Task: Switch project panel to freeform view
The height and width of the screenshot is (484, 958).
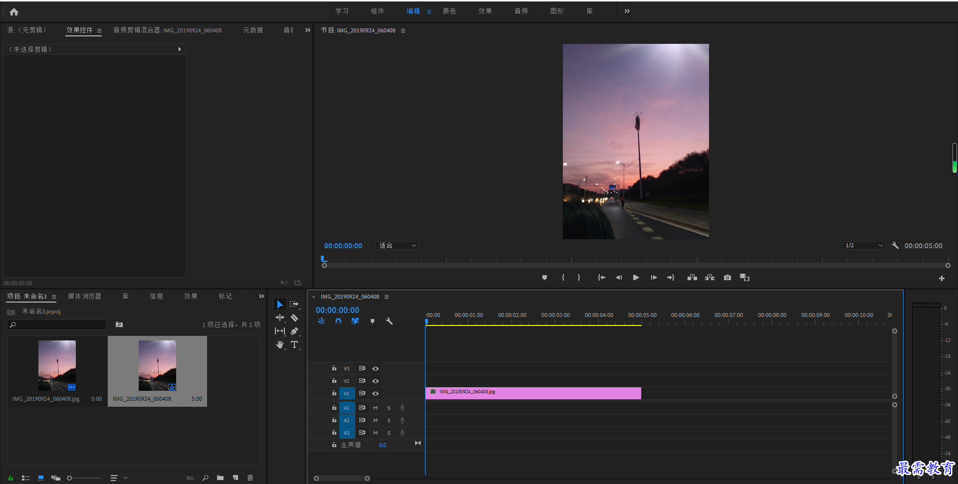Action: (56, 478)
